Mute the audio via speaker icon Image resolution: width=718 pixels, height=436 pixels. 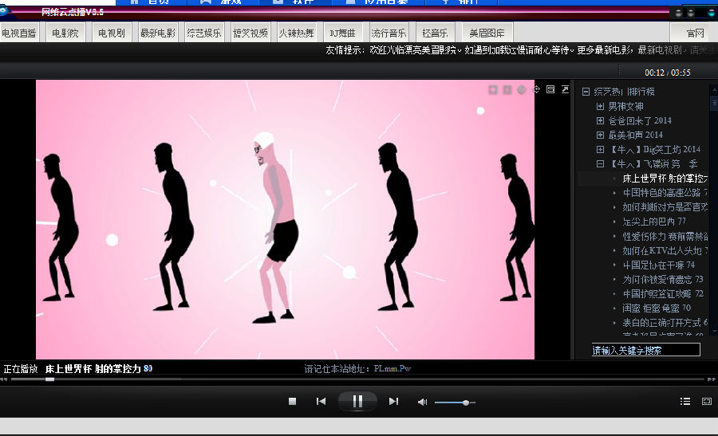click(422, 402)
